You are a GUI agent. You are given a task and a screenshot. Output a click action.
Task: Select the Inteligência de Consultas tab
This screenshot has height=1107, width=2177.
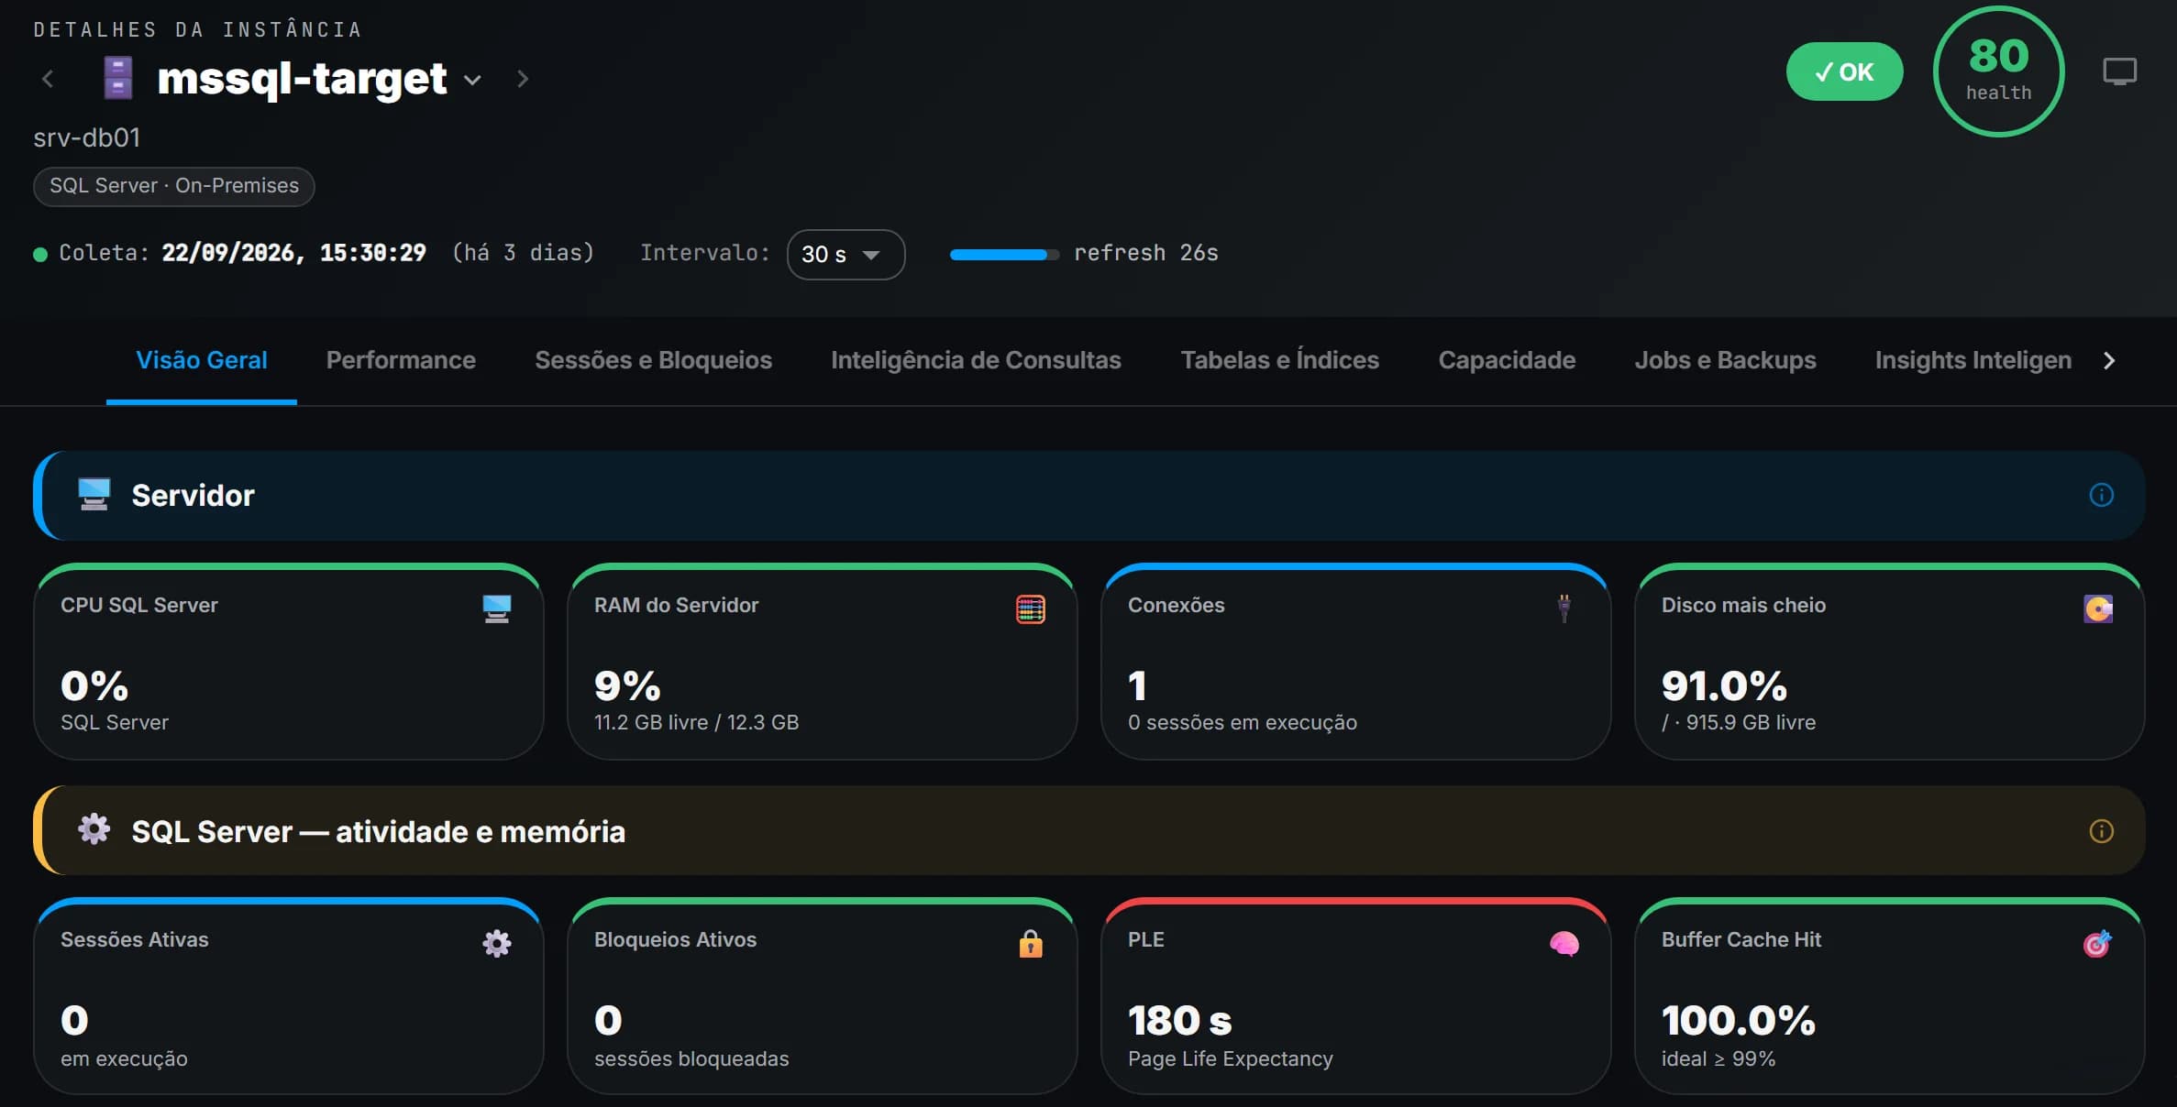976,360
